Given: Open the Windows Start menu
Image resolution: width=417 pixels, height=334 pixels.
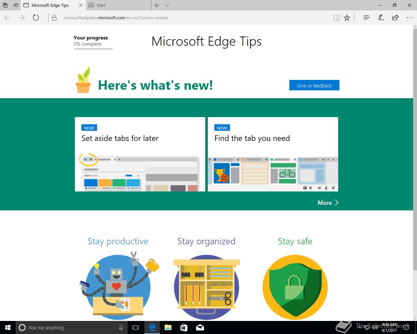Looking at the screenshot, I should tap(8, 327).
